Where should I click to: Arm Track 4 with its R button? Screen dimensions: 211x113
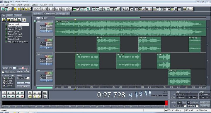(46, 73)
